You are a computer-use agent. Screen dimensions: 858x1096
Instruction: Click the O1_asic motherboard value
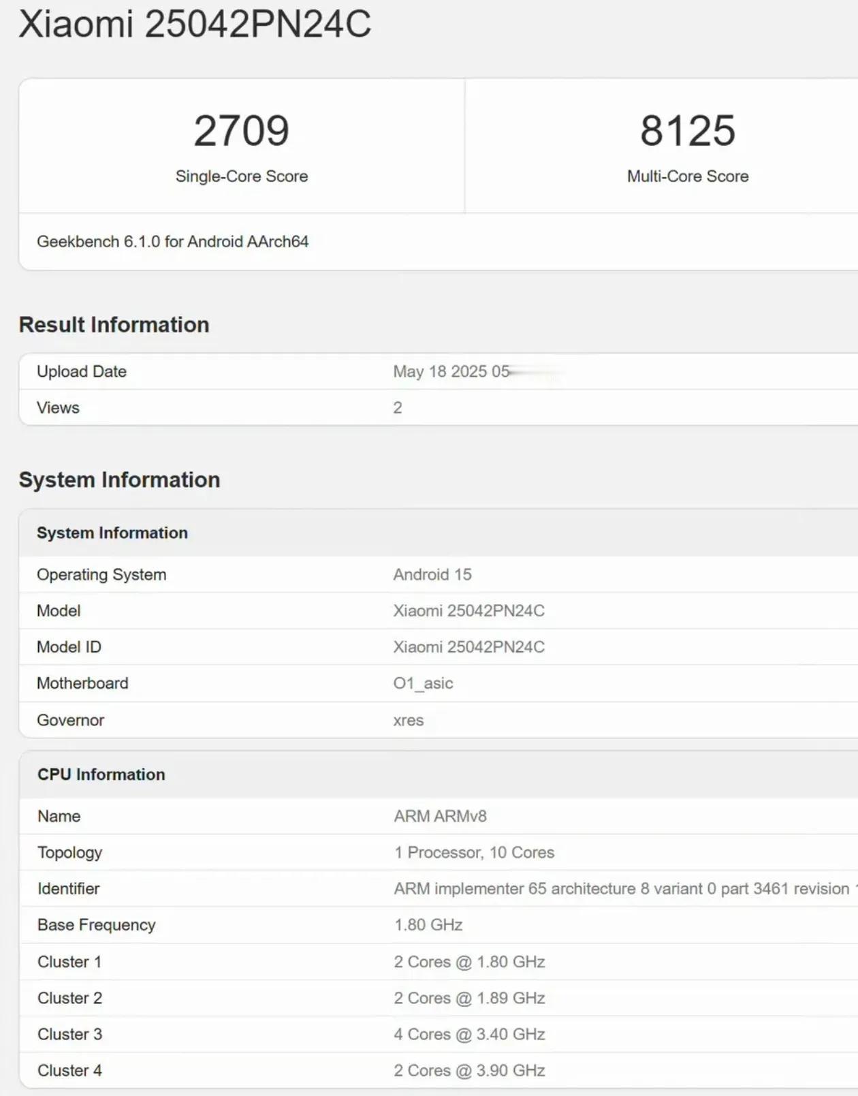point(423,683)
